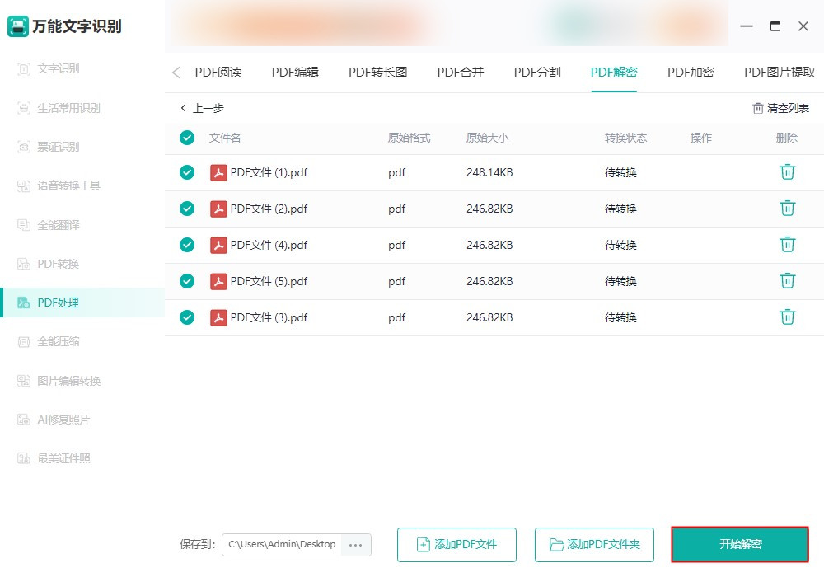Open 最美证件照 in the sidebar
This screenshot has width=824, height=577.
pos(54,458)
